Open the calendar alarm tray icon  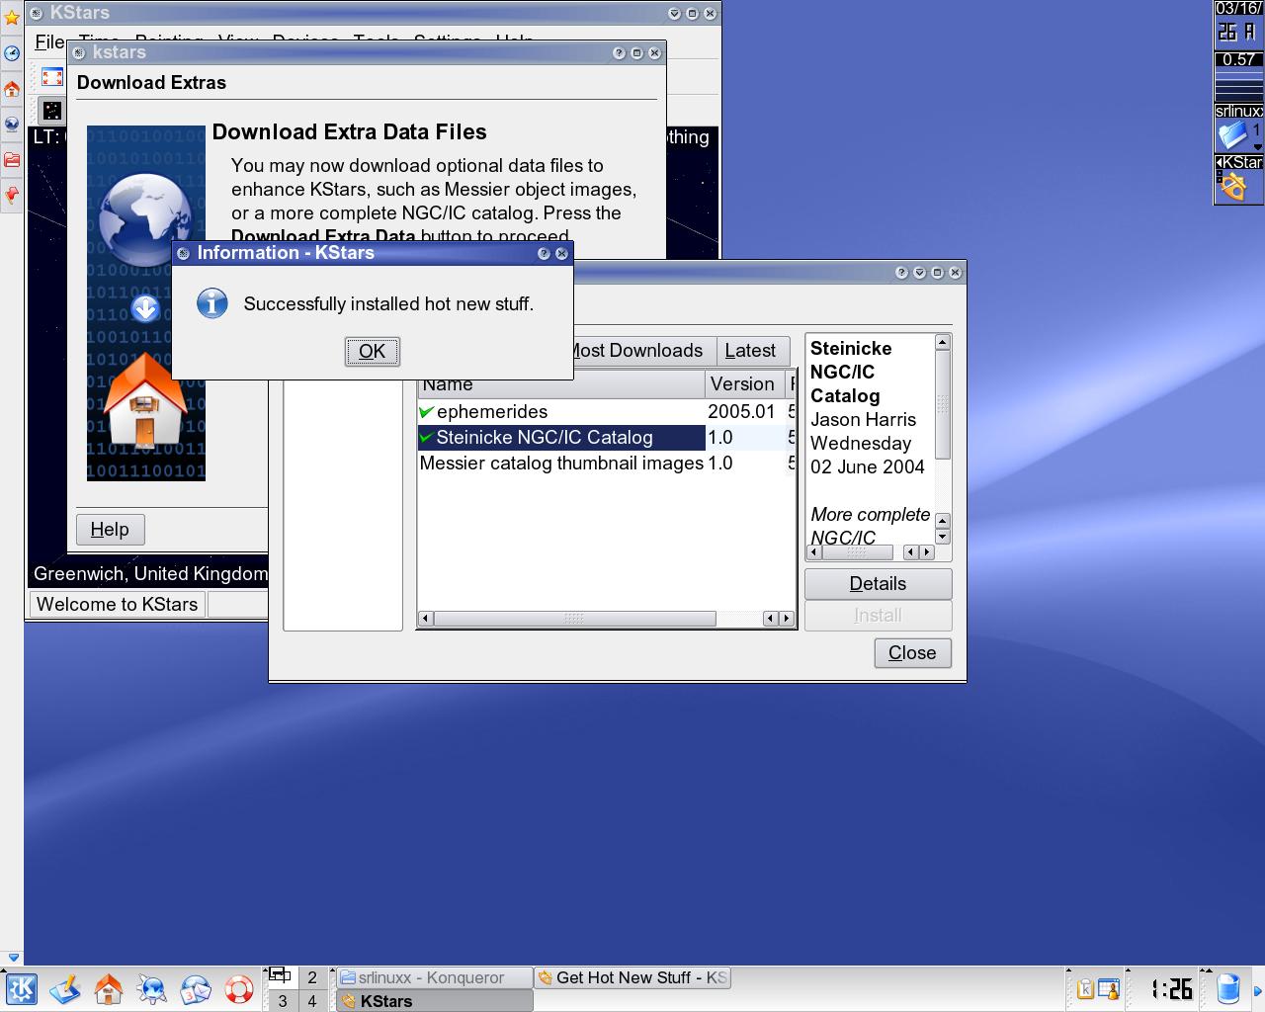coord(1109,988)
